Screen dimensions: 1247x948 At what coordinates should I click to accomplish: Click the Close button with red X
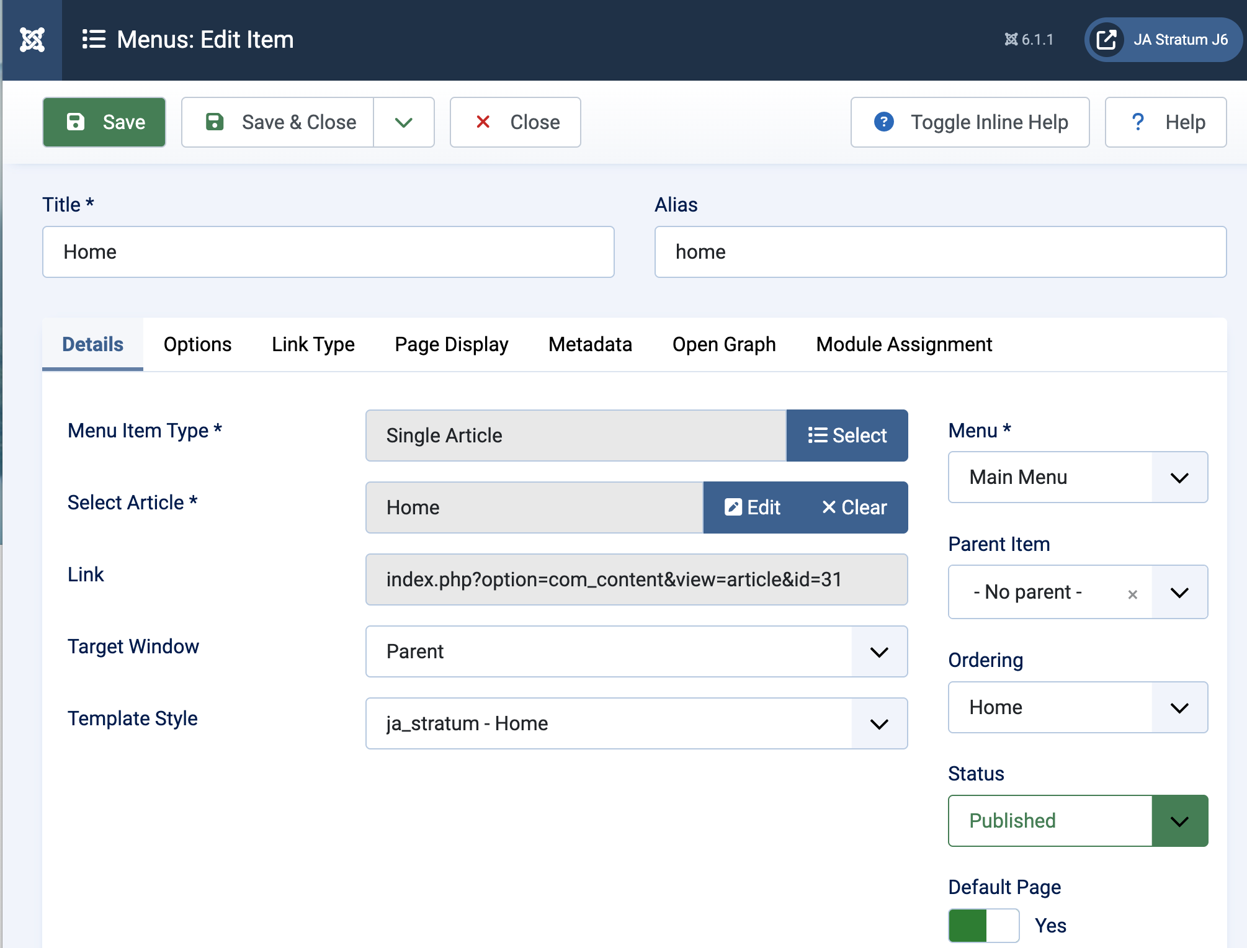(516, 122)
